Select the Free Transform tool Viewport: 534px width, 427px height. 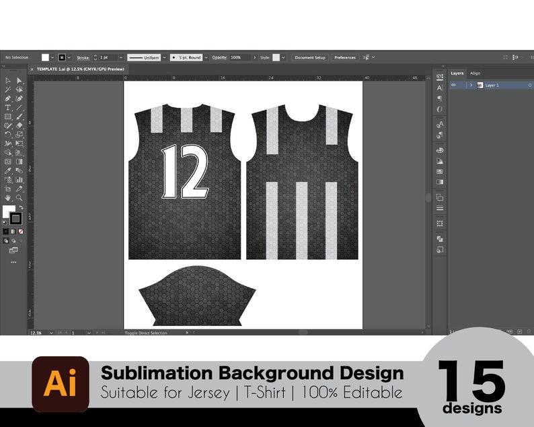pos(20,143)
